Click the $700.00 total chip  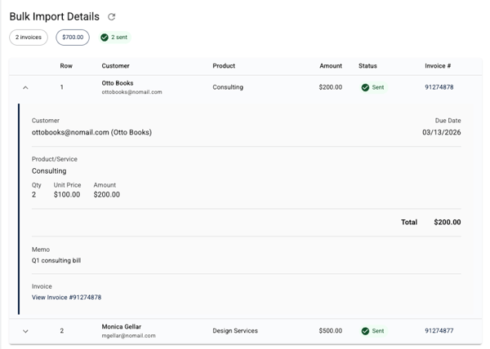tap(73, 38)
